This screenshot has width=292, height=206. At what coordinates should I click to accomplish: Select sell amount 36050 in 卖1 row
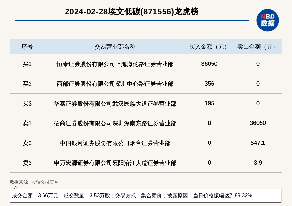click(258, 123)
